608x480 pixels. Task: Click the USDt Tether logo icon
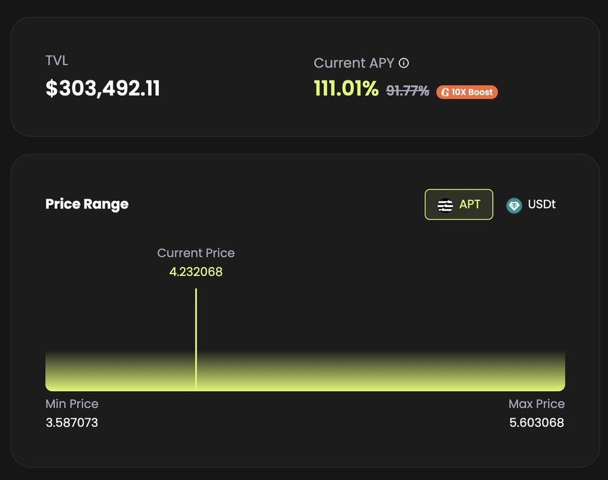(x=514, y=205)
